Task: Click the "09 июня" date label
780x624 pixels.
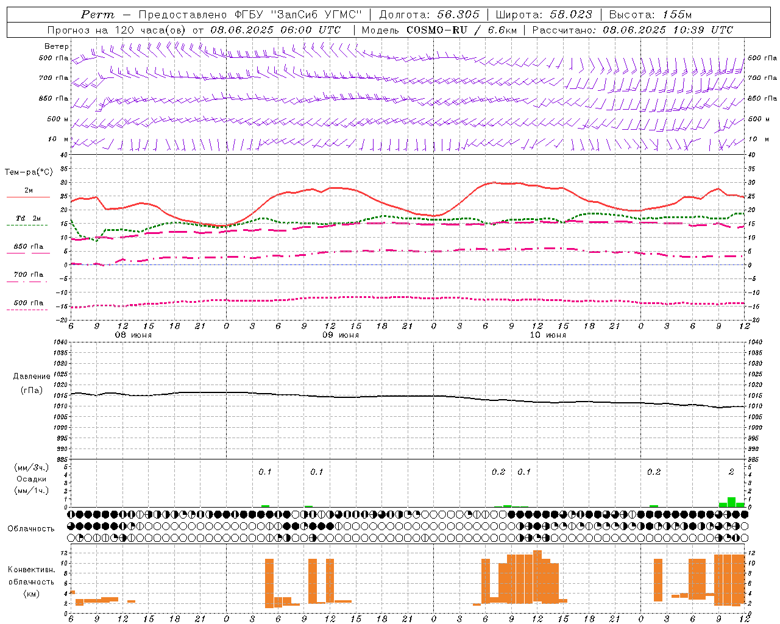Action: (340, 335)
